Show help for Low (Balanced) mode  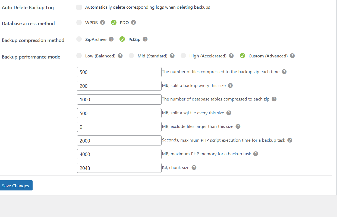coord(120,56)
